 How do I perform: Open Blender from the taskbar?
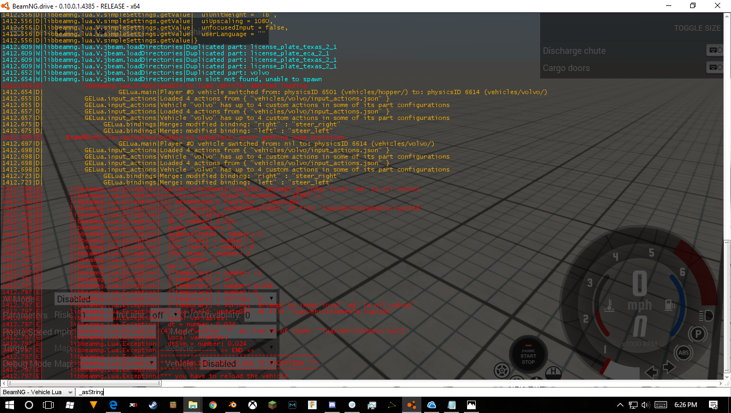point(232,404)
